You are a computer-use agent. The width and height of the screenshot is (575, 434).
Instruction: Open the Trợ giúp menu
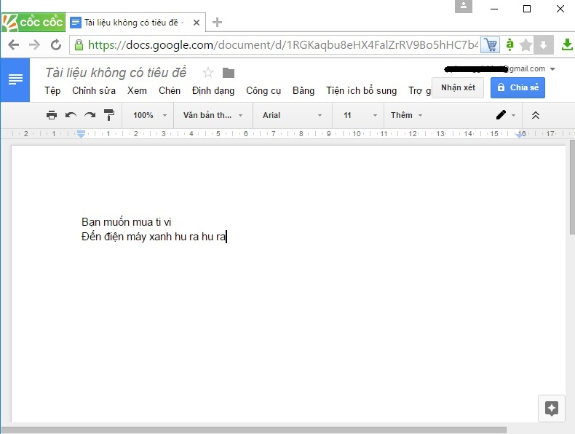click(419, 90)
